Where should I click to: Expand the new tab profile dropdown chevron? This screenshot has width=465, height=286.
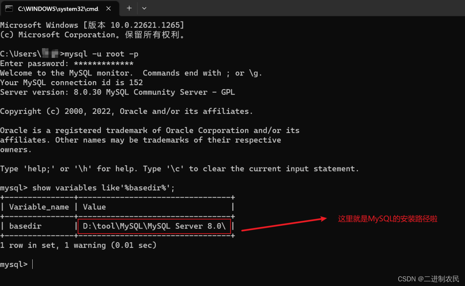[144, 8]
